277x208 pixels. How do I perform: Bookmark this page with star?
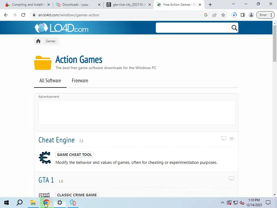223,15
